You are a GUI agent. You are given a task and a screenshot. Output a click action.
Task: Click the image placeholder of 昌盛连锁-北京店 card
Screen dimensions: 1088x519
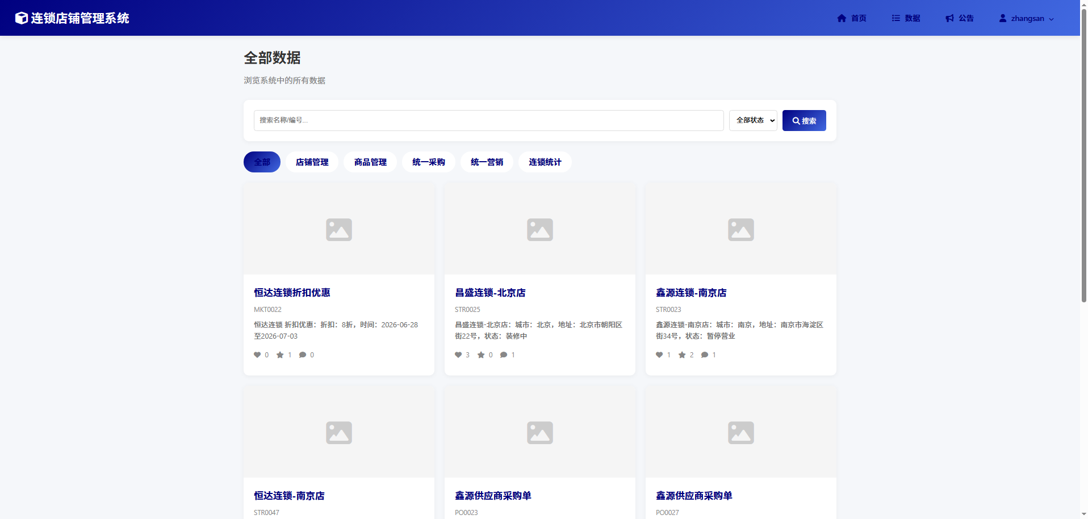(x=540, y=230)
